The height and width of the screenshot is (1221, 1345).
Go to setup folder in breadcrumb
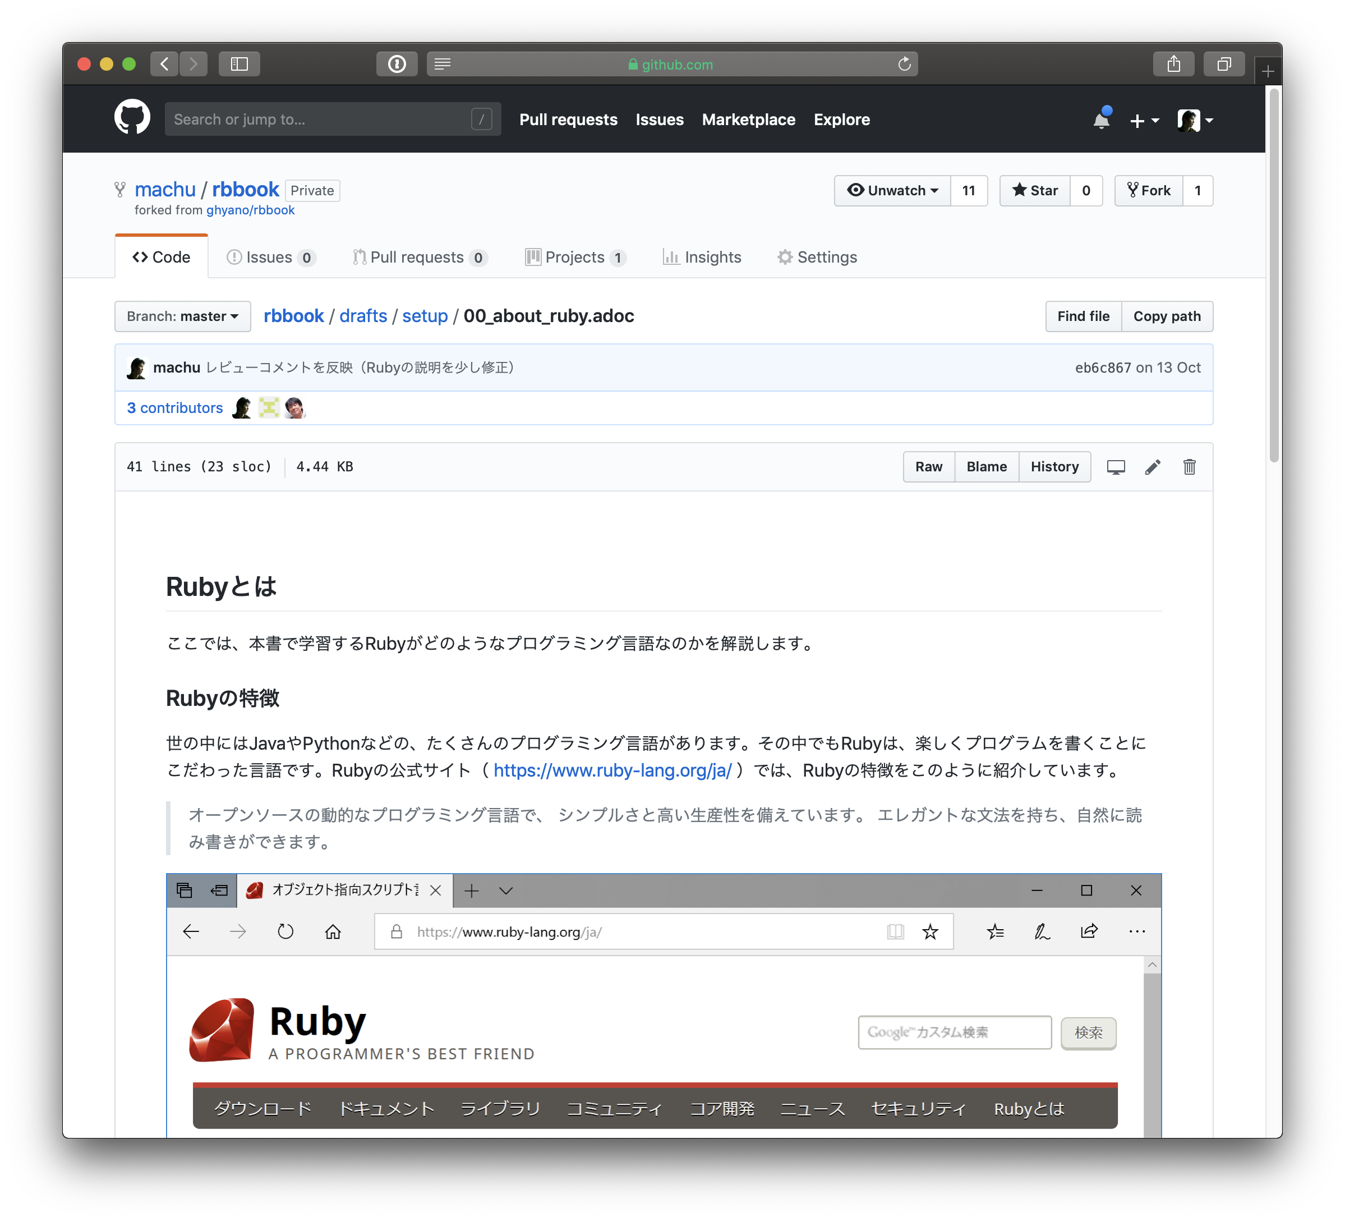pos(425,316)
